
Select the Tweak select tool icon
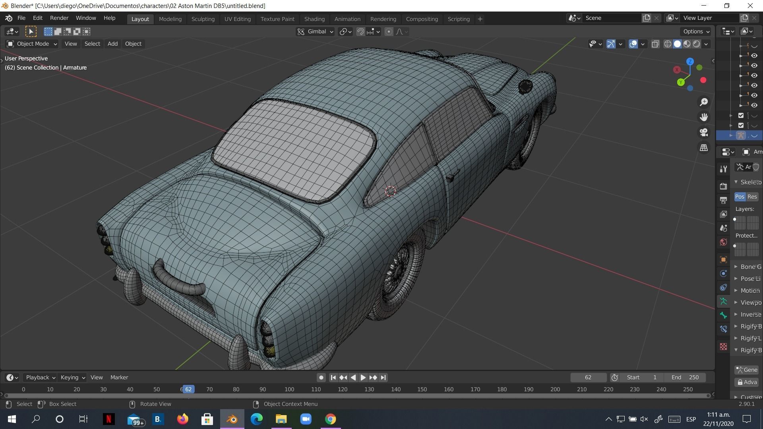click(x=31, y=31)
